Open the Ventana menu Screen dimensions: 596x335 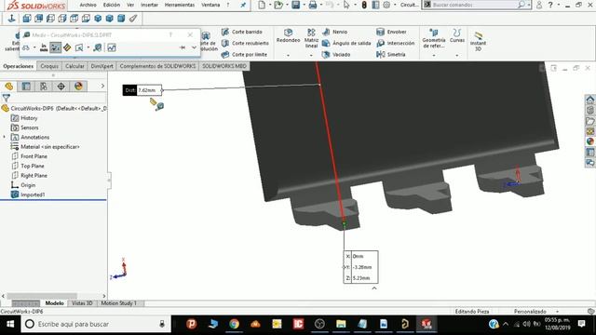(x=210, y=5)
